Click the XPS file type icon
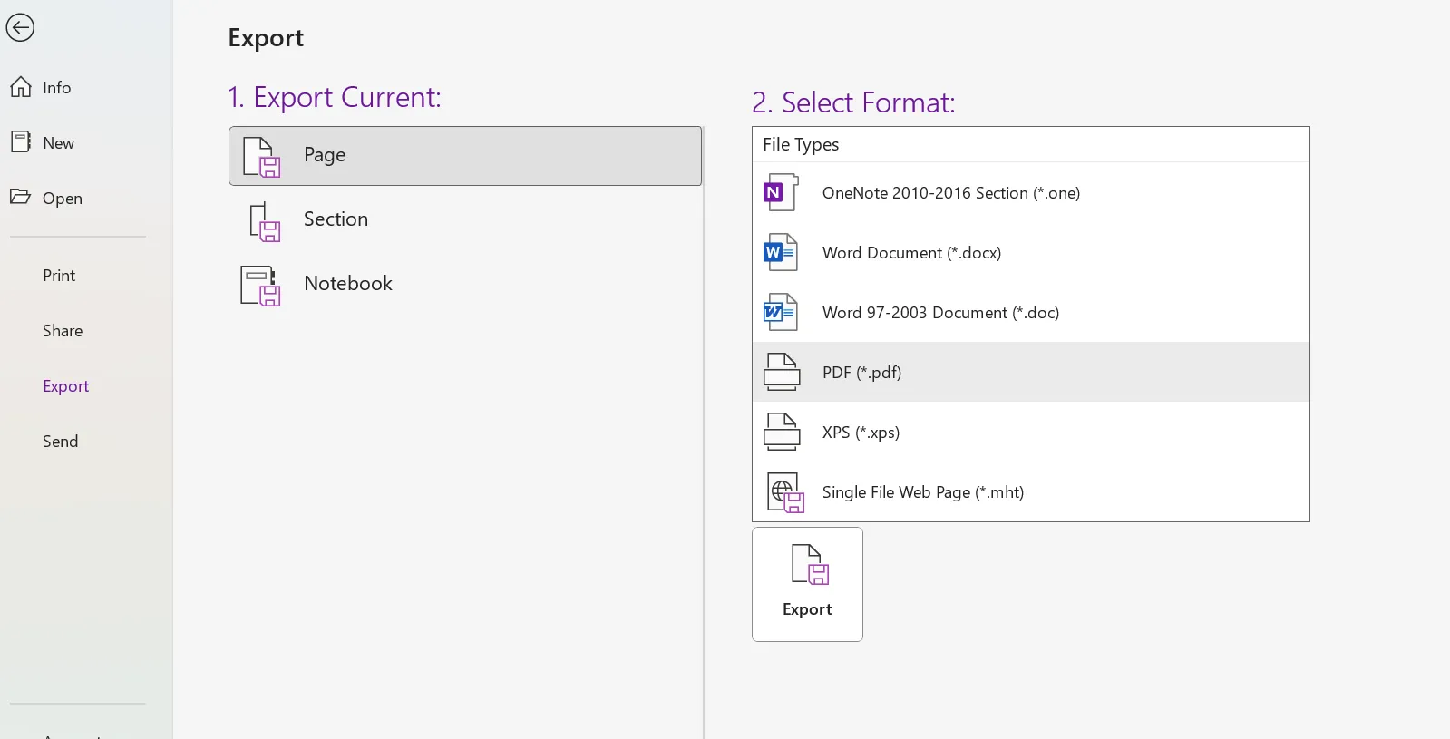1450x739 pixels. tap(782, 432)
